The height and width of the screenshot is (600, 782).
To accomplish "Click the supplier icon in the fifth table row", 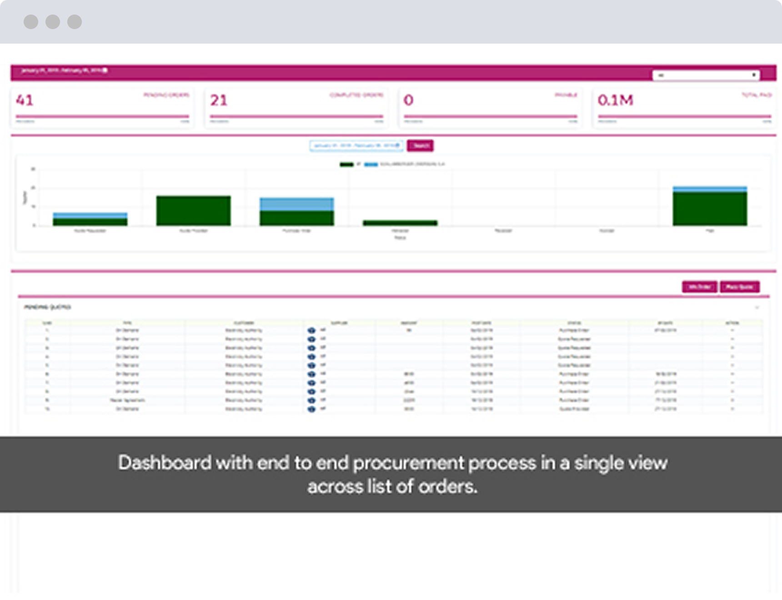I will tap(311, 365).
